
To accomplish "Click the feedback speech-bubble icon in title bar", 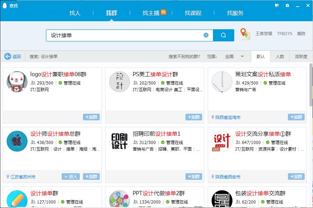I will tap(276, 5).
